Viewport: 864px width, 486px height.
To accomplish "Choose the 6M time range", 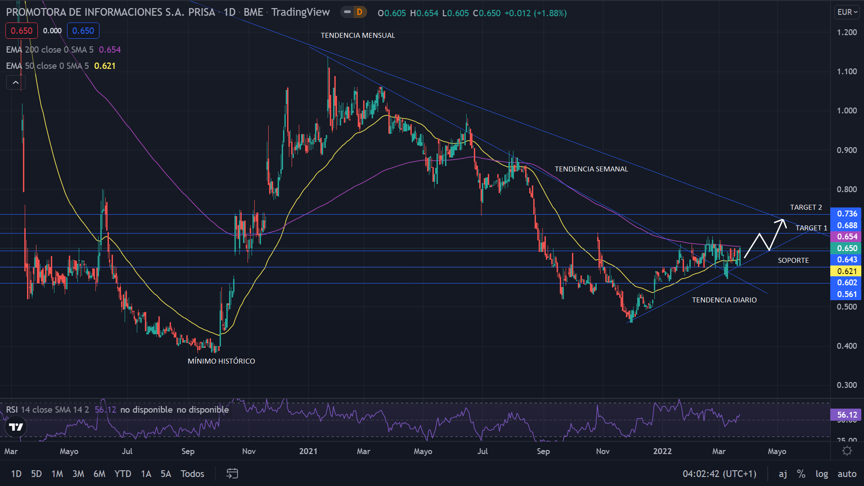I will 99,473.
